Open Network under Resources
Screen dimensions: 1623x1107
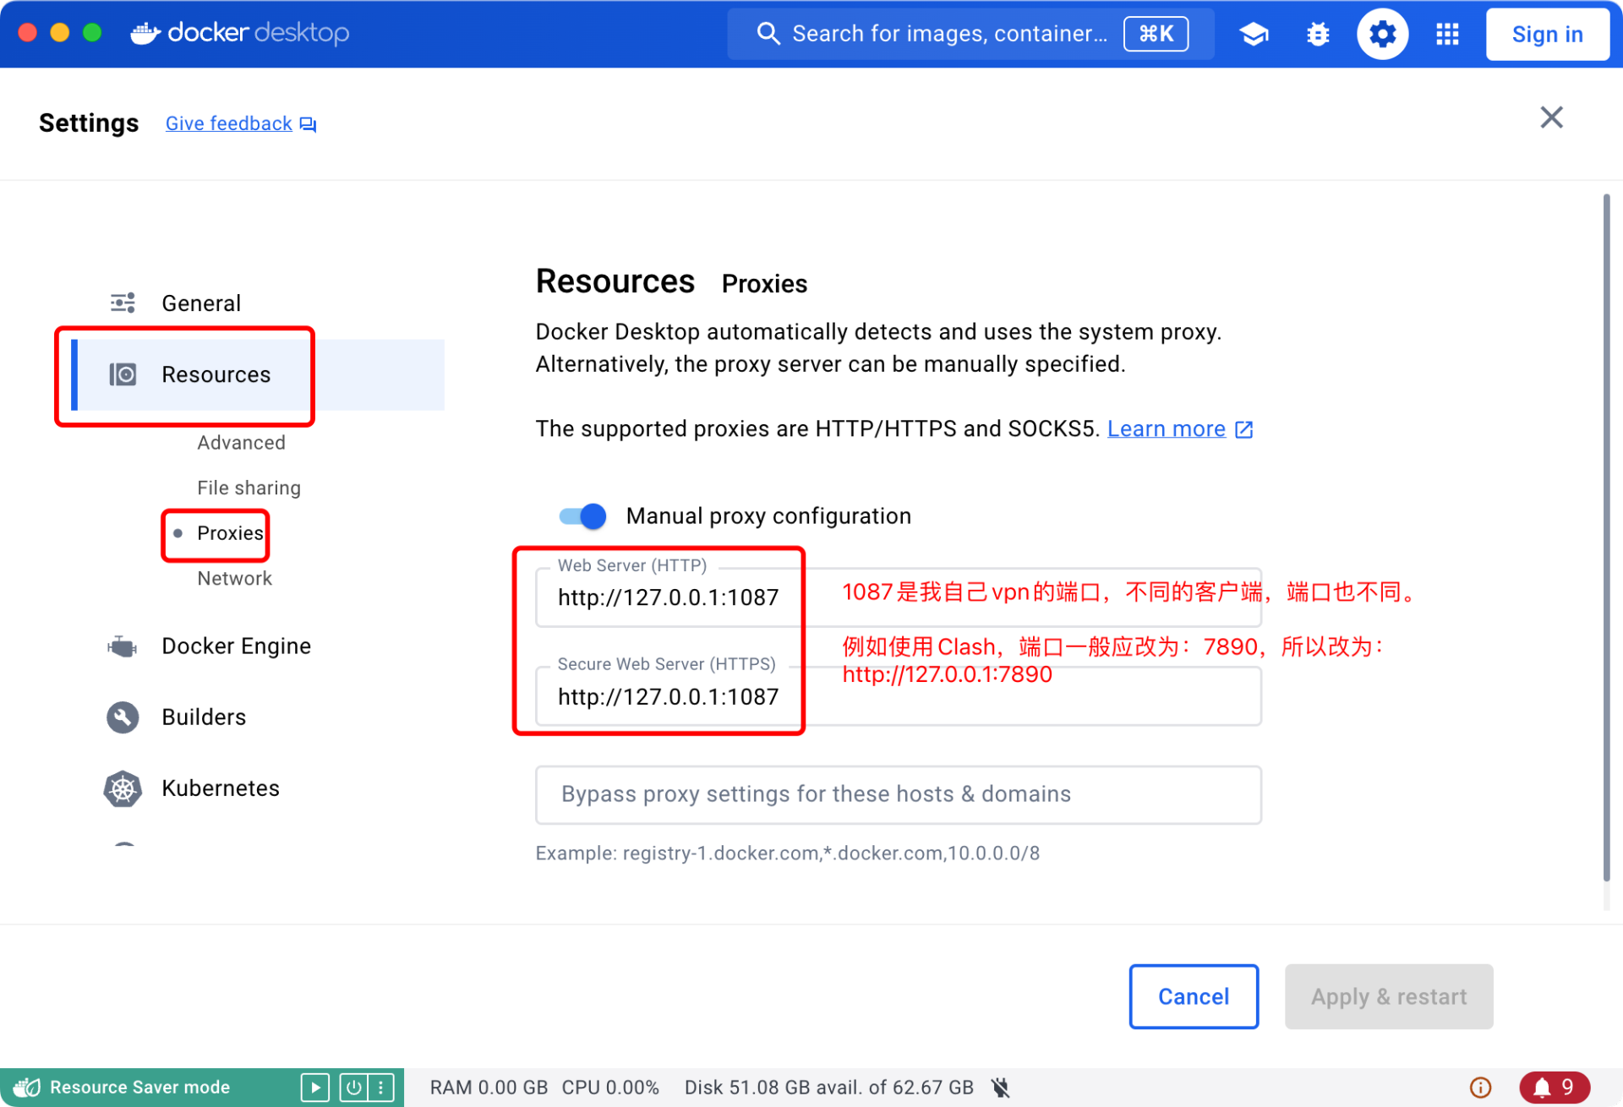click(x=234, y=578)
